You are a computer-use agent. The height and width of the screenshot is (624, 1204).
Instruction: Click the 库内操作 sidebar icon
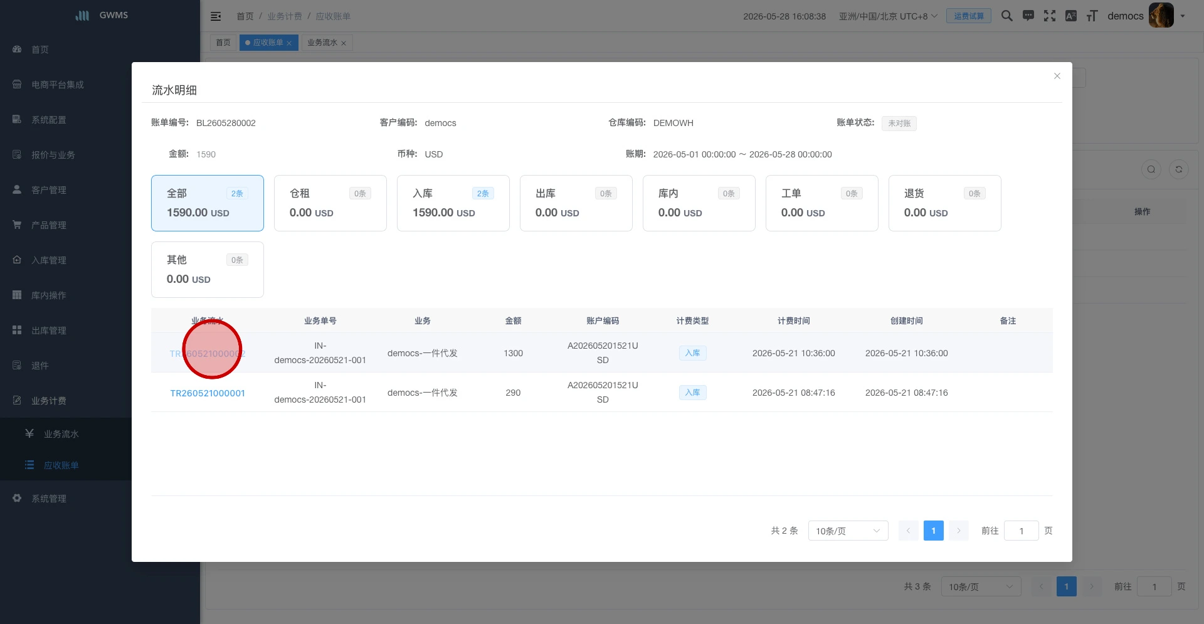(x=17, y=295)
